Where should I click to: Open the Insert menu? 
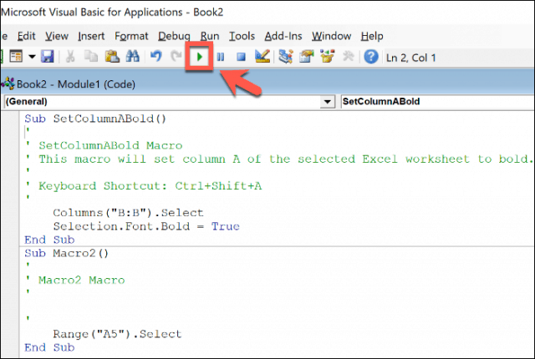(x=91, y=36)
